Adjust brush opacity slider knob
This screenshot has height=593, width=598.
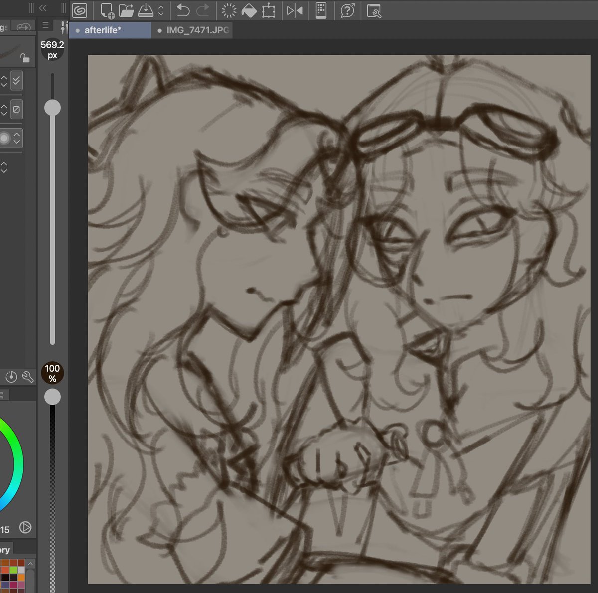pyautogui.click(x=52, y=397)
